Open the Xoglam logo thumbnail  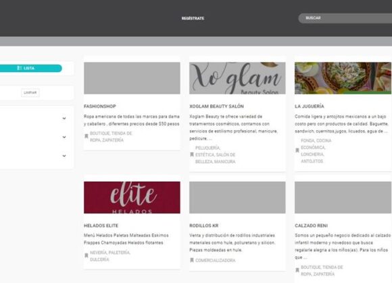coord(237,78)
